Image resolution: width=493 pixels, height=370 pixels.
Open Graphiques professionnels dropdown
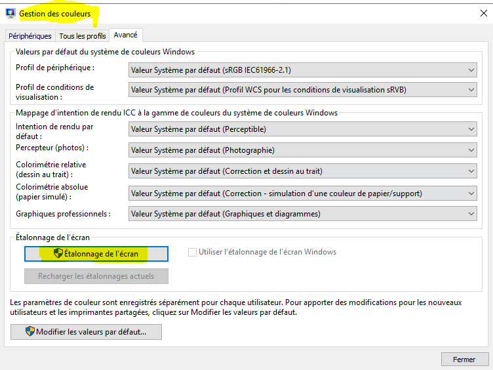[302, 214]
